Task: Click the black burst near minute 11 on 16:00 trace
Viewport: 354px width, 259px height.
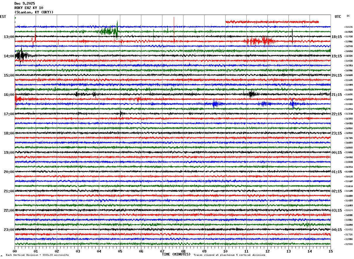Action: (x=252, y=94)
